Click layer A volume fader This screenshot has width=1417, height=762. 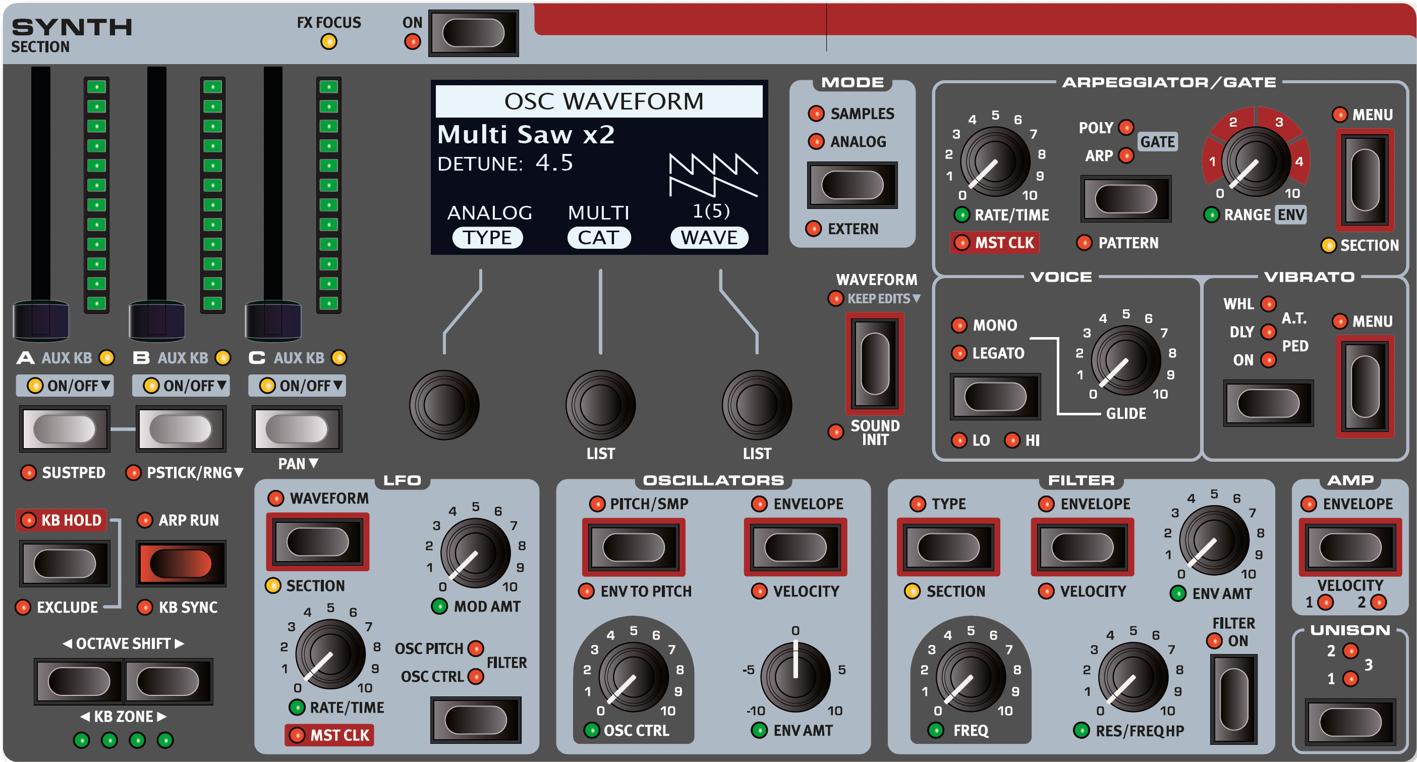pos(41,321)
